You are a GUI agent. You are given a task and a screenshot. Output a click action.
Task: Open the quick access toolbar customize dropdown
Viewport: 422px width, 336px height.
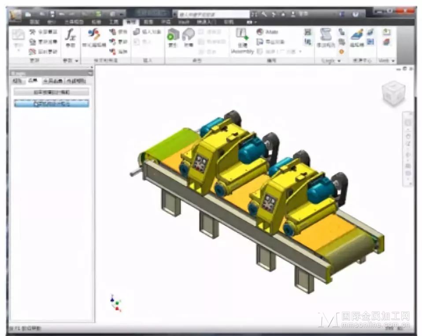(x=122, y=14)
